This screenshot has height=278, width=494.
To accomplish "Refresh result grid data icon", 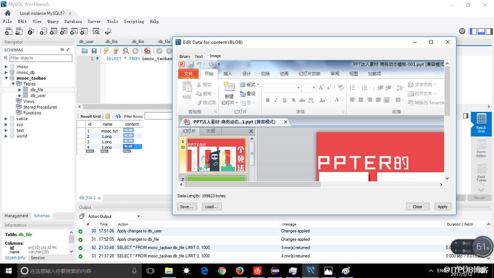I will click(x=118, y=116).
